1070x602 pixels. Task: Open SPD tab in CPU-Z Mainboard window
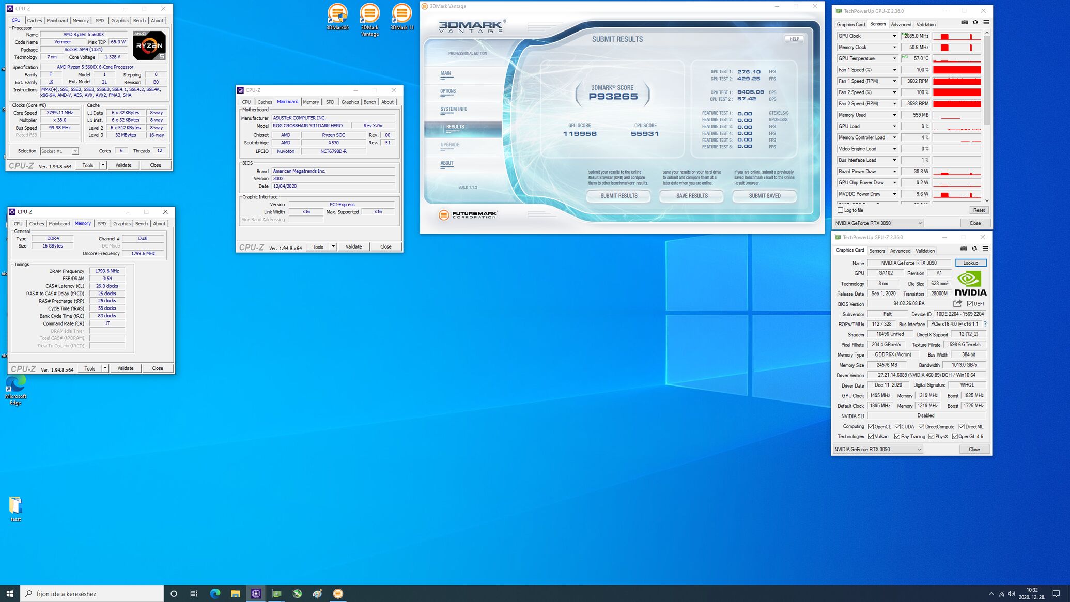[x=330, y=102]
